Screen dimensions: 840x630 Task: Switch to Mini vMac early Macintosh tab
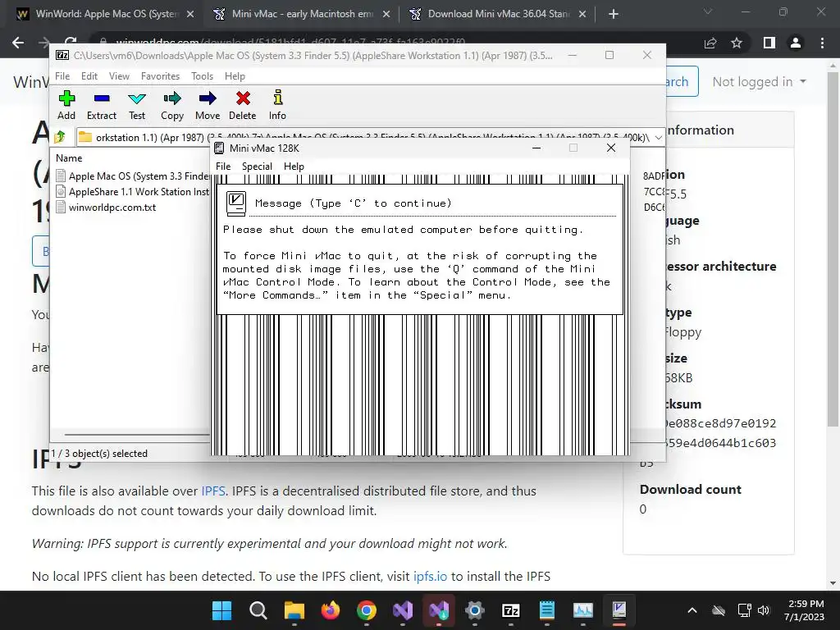pos(294,14)
